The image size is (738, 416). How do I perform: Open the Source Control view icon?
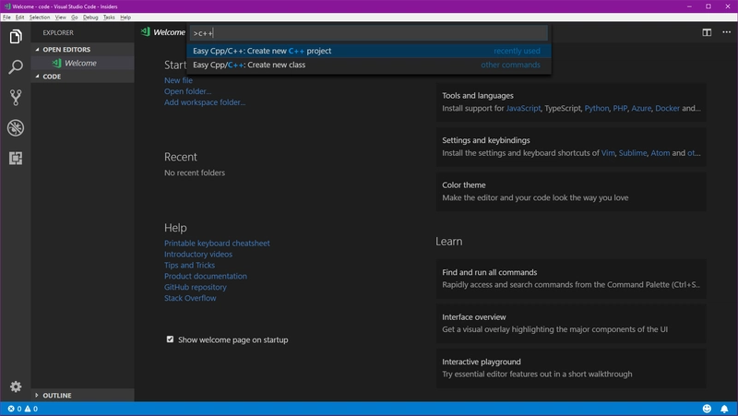(x=15, y=98)
